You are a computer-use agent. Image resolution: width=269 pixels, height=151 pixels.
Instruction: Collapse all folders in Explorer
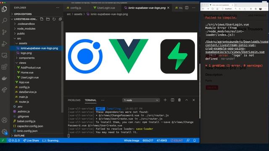click(60, 19)
